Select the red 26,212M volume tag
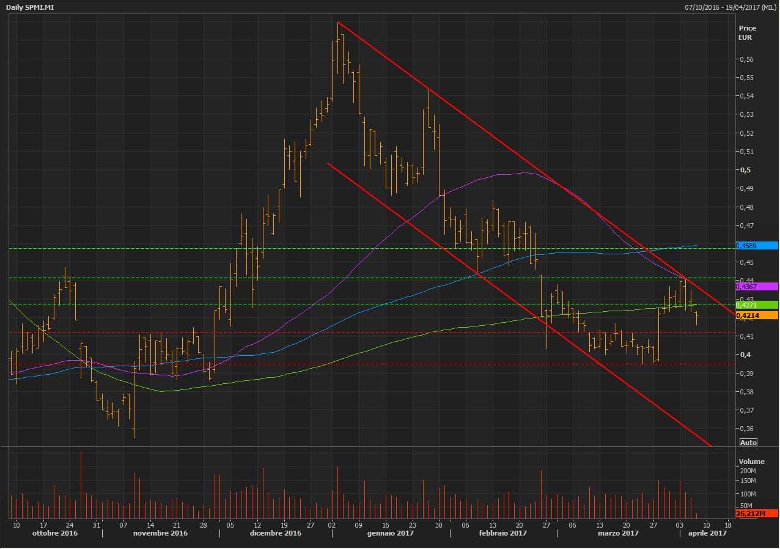 [757, 514]
